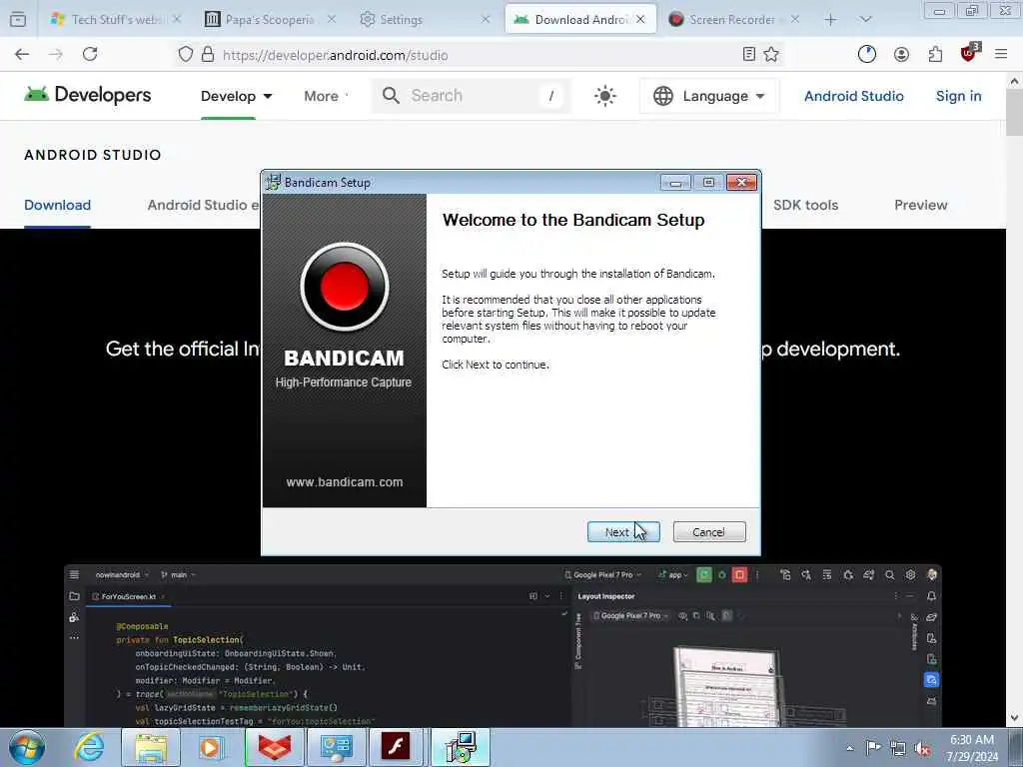Open the Android Studio link in header
Viewport: 1023px width, 767px height.
[853, 96]
